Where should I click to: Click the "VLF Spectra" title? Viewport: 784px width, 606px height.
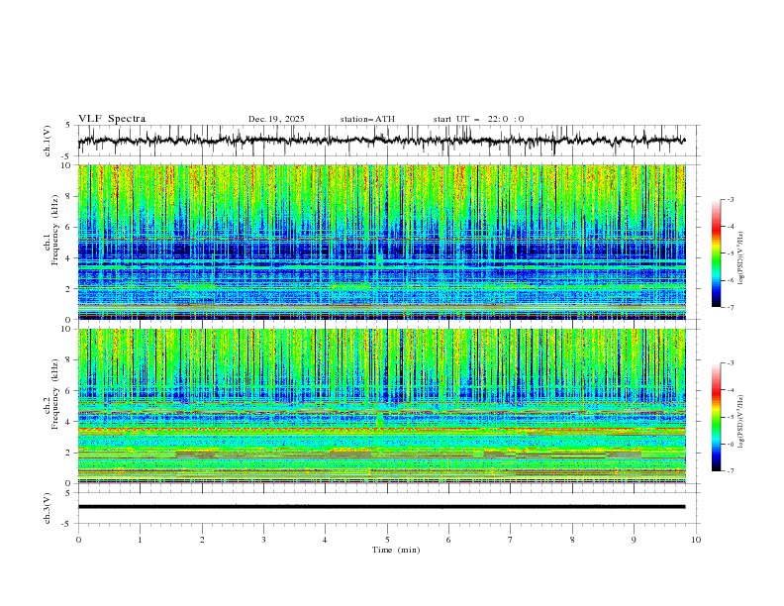tap(112, 119)
